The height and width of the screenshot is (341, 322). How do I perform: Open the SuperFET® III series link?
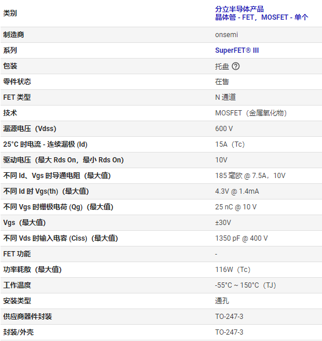(x=237, y=50)
